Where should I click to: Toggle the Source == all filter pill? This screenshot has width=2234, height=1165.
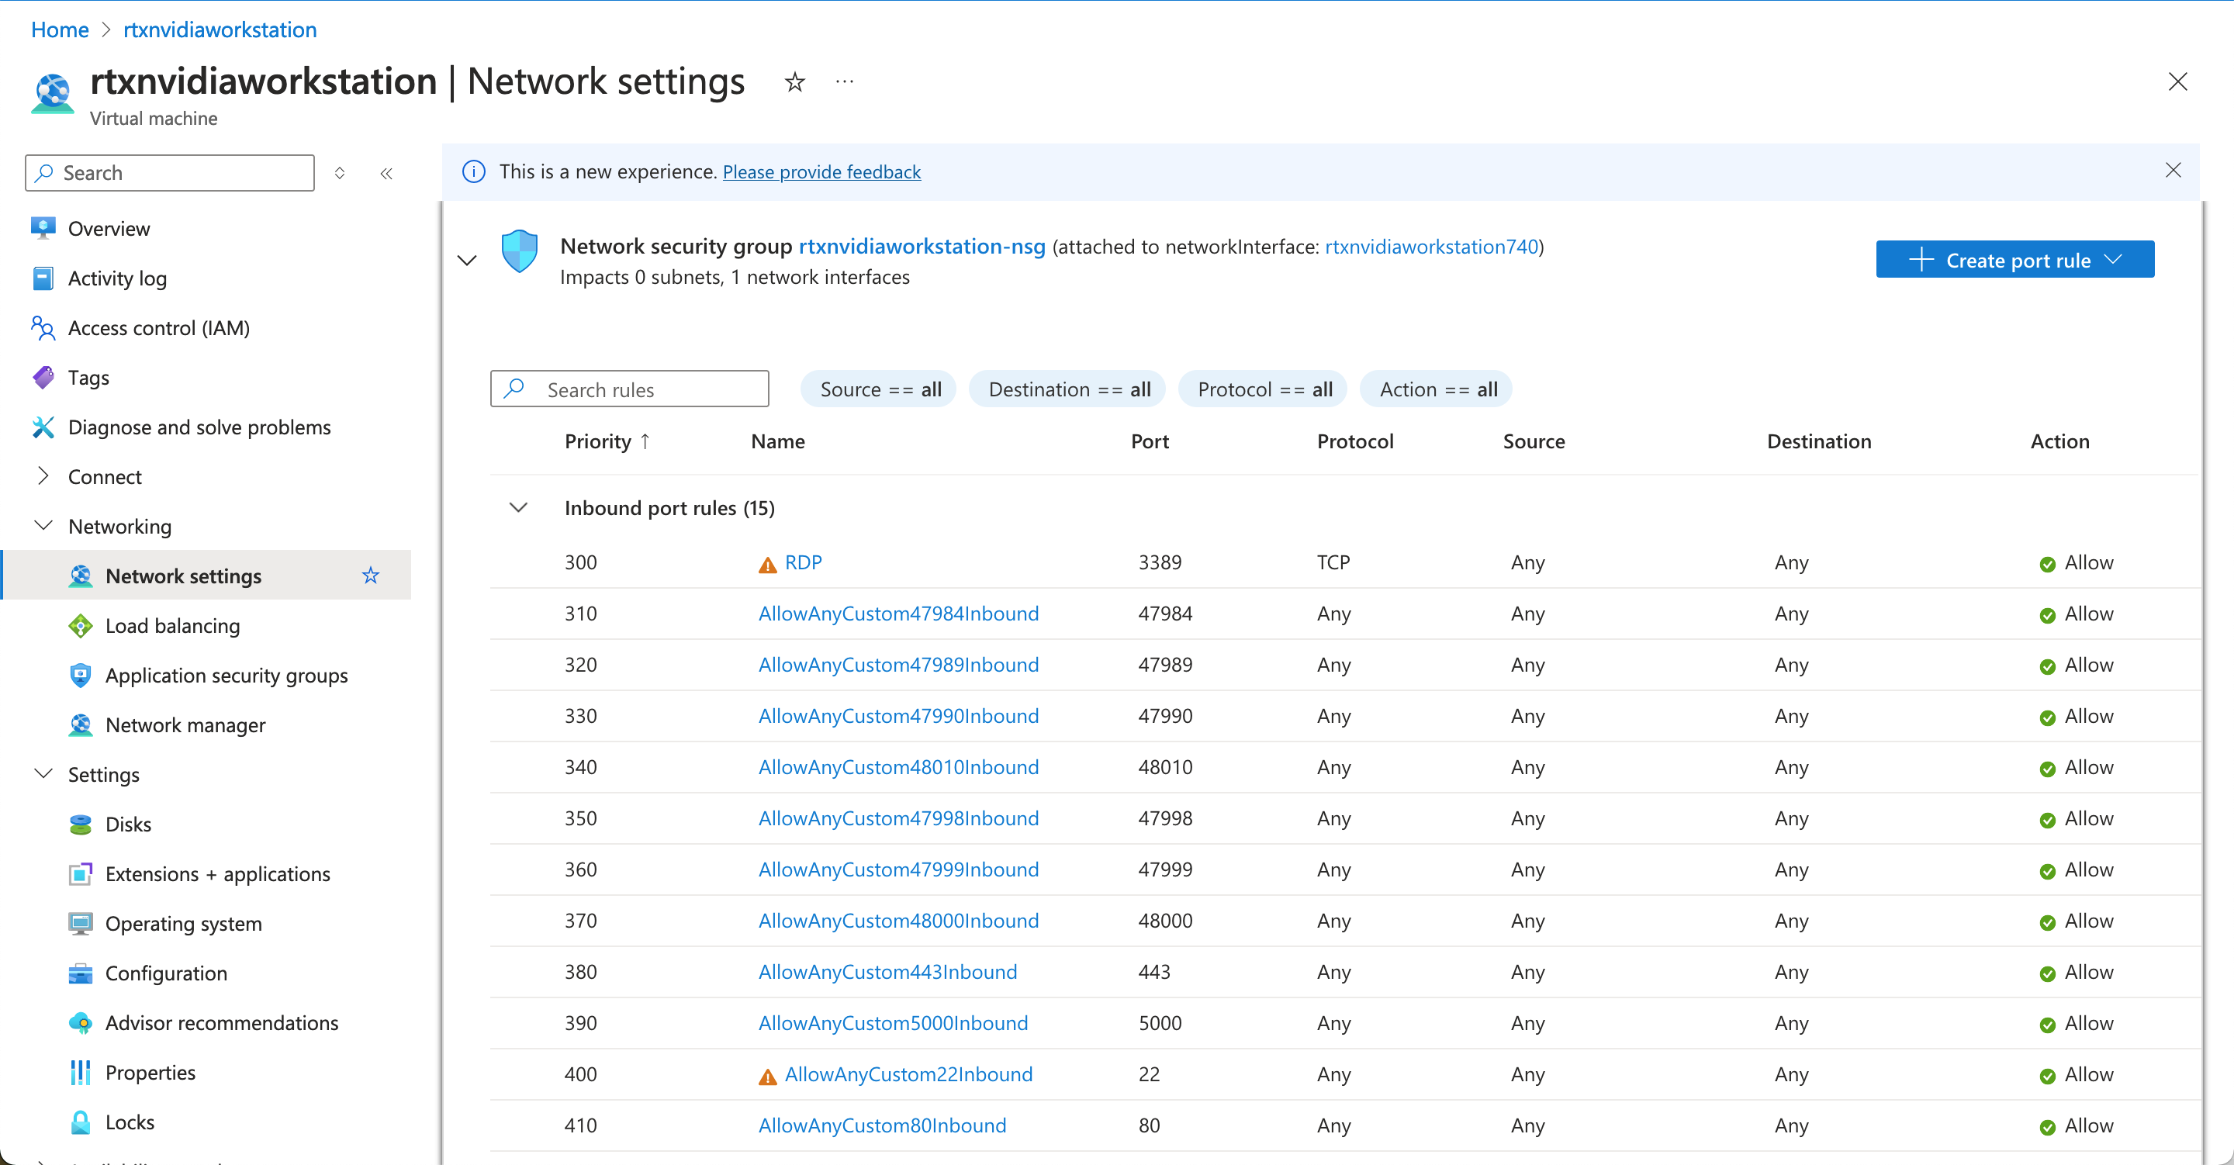pyautogui.click(x=880, y=389)
